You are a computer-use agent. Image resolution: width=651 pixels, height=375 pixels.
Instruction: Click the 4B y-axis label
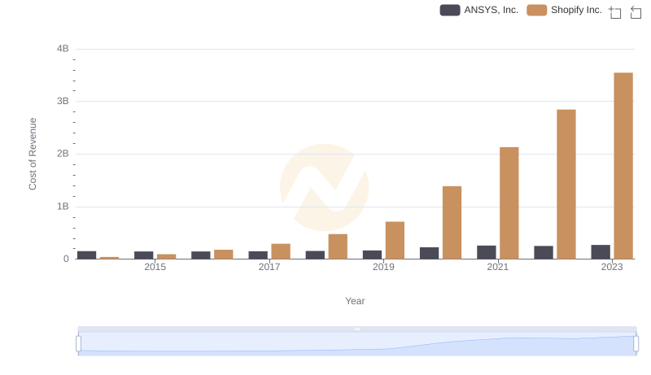[63, 49]
